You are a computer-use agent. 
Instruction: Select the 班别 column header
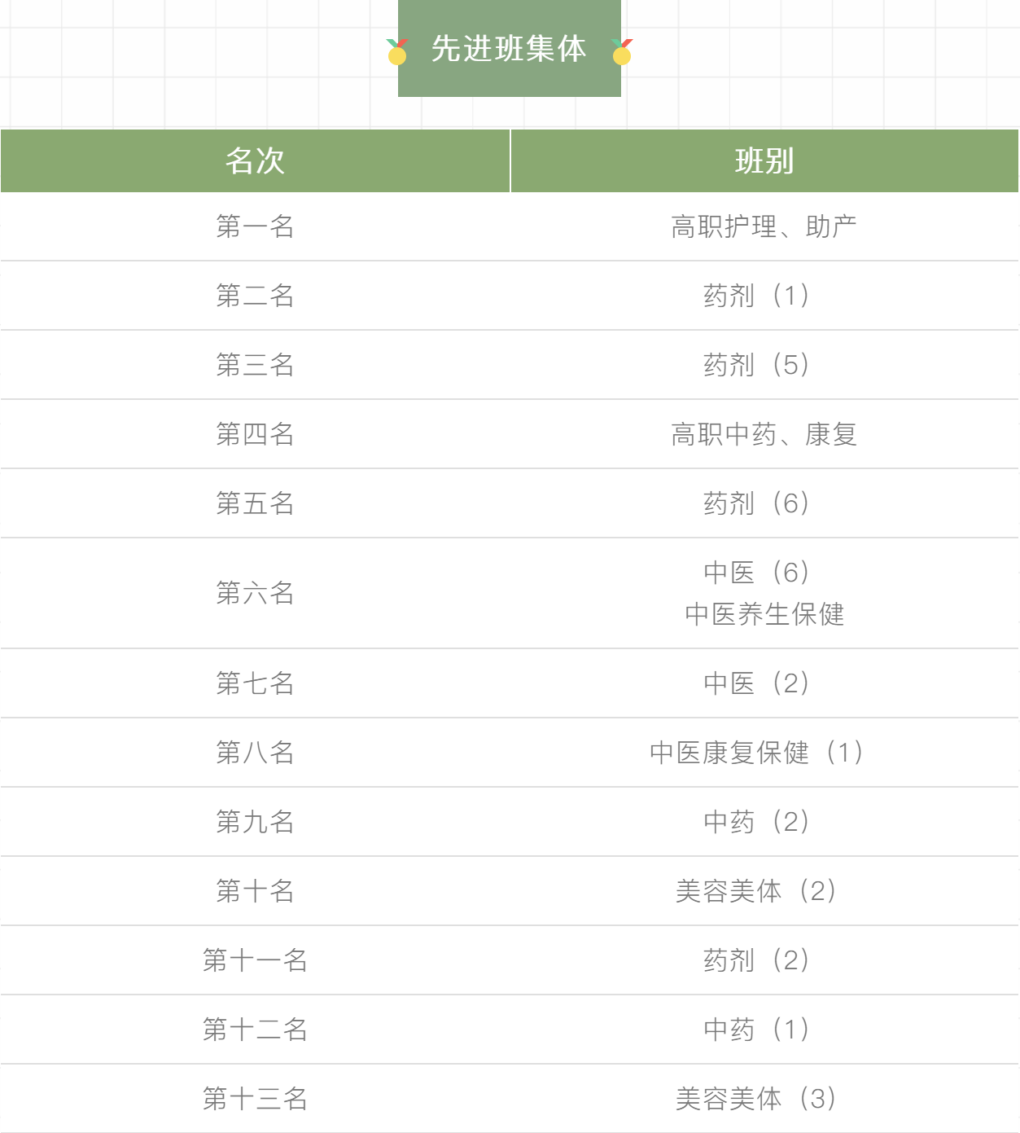pos(764,161)
